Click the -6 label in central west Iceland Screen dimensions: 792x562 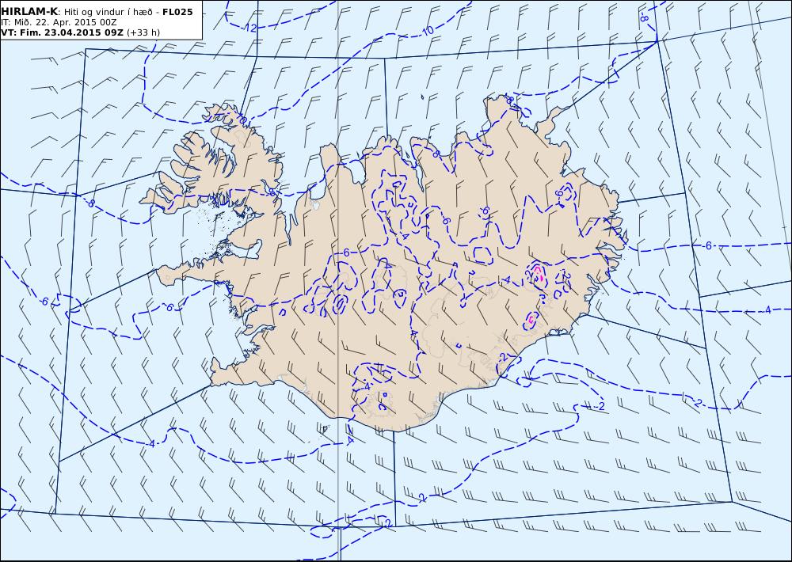[x=345, y=253]
